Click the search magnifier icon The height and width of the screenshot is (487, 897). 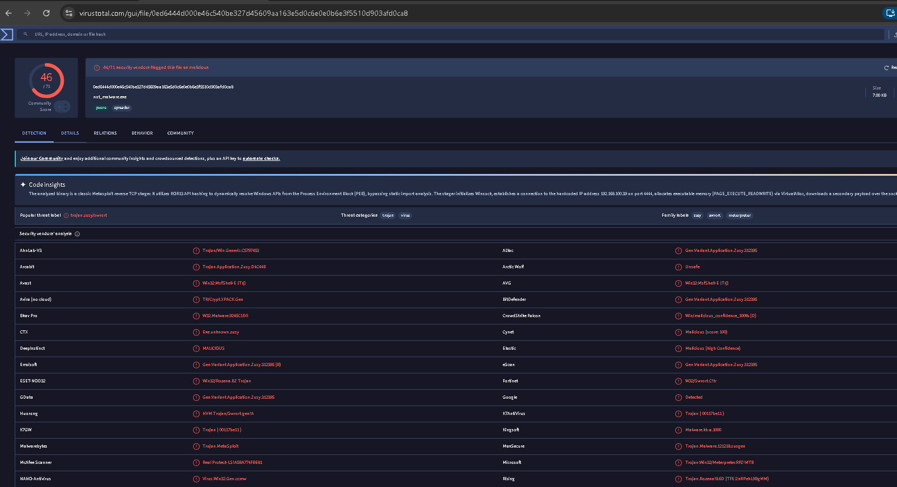point(25,34)
